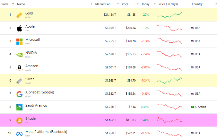Image resolution: width=217 pixels, height=140 pixels.
Task: Click the NVIDIA logo icon
Action: point(19,55)
